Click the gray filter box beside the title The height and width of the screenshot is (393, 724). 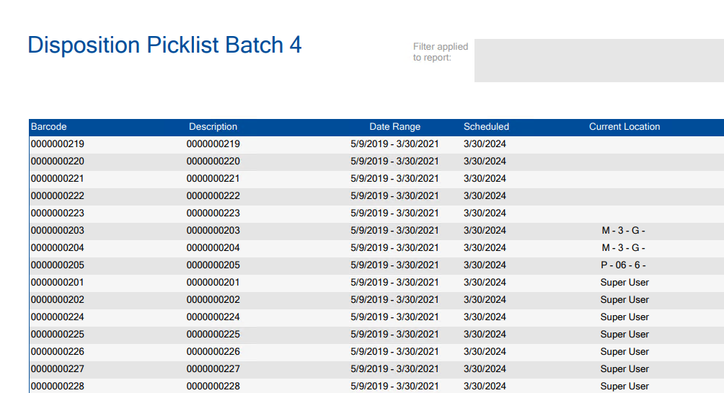coord(599,61)
